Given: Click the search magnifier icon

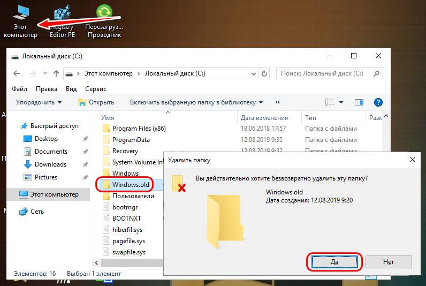Looking at the screenshot, I should (x=377, y=73).
